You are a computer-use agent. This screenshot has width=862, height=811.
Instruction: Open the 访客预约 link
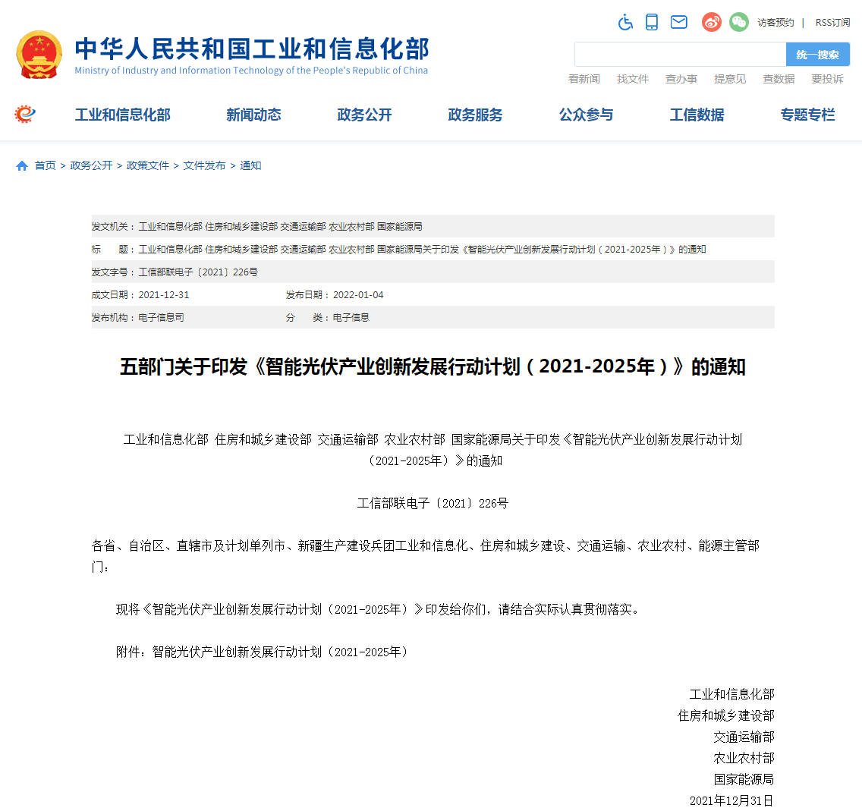point(775,23)
